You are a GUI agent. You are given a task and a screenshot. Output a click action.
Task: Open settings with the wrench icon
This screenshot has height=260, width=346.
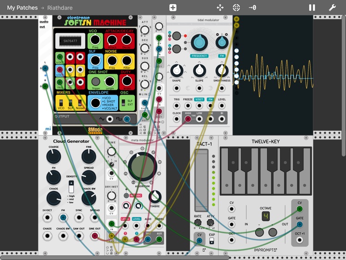coord(332,8)
